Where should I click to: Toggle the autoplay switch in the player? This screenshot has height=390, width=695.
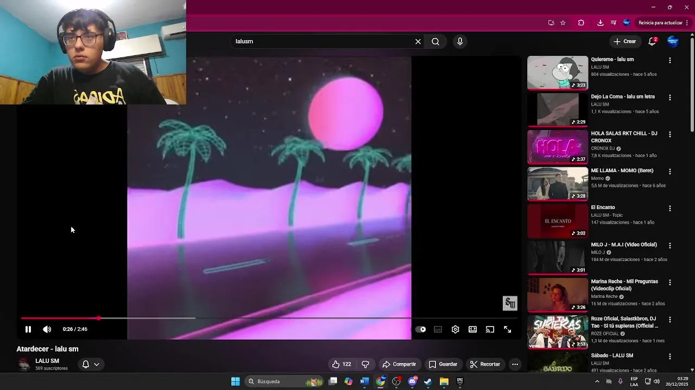click(x=421, y=329)
